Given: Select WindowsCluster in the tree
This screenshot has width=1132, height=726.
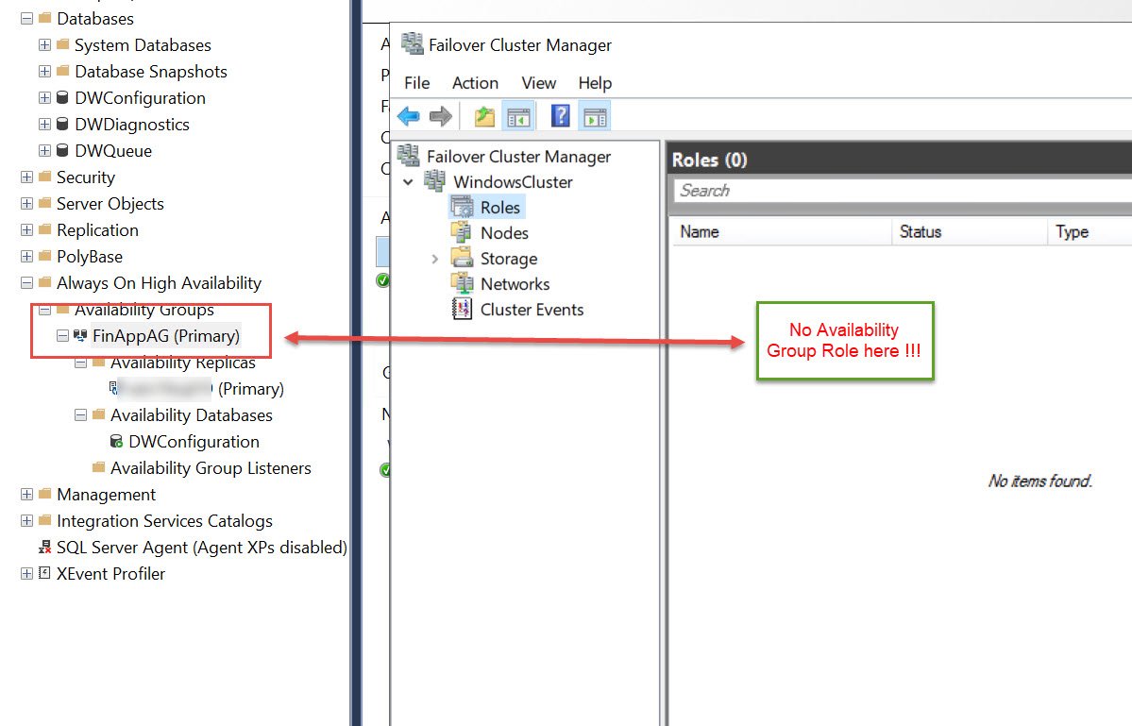Looking at the screenshot, I should pos(513,182).
